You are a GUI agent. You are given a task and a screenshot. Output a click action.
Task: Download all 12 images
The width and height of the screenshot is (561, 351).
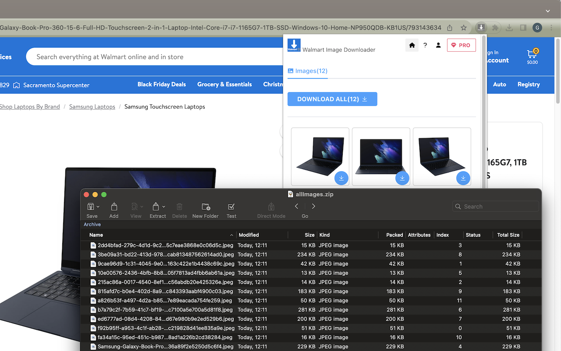coord(332,99)
